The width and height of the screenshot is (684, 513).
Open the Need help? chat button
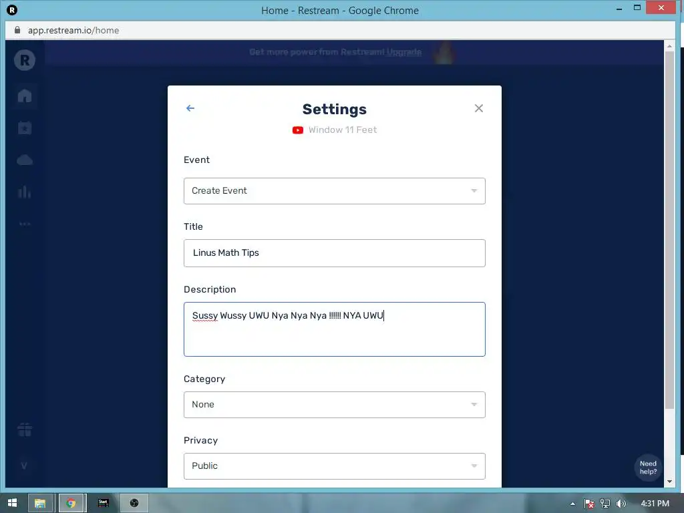pyautogui.click(x=648, y=468)
